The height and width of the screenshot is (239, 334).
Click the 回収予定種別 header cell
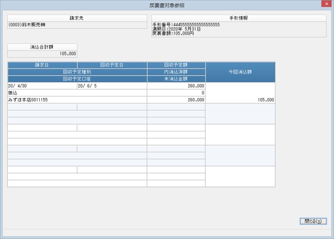(77, 72)
